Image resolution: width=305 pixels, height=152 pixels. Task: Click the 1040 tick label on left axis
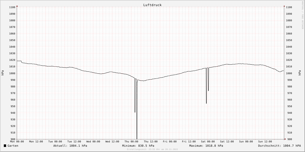[x=12, y=47]
